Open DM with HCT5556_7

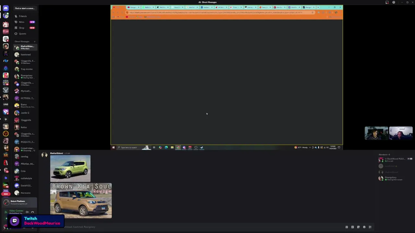click(25, 98)
